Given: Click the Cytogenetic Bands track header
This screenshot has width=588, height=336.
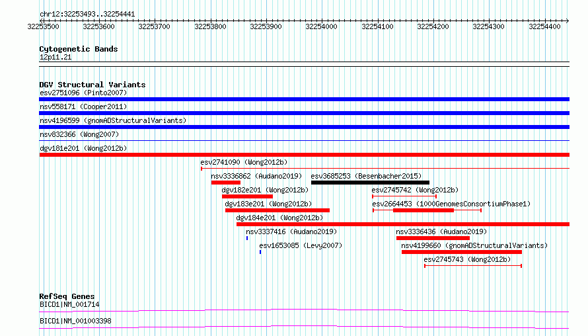Looking at the screenshot, I should tap(79, 49).
